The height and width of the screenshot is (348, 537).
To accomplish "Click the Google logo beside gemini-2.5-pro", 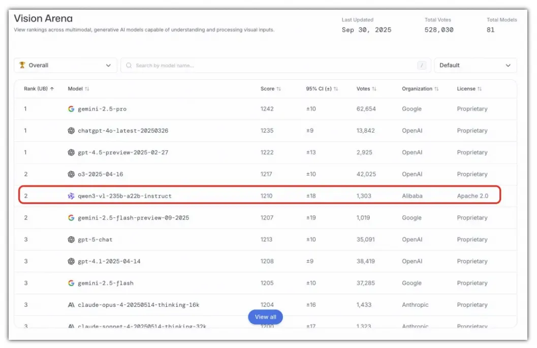I will 71,109.
